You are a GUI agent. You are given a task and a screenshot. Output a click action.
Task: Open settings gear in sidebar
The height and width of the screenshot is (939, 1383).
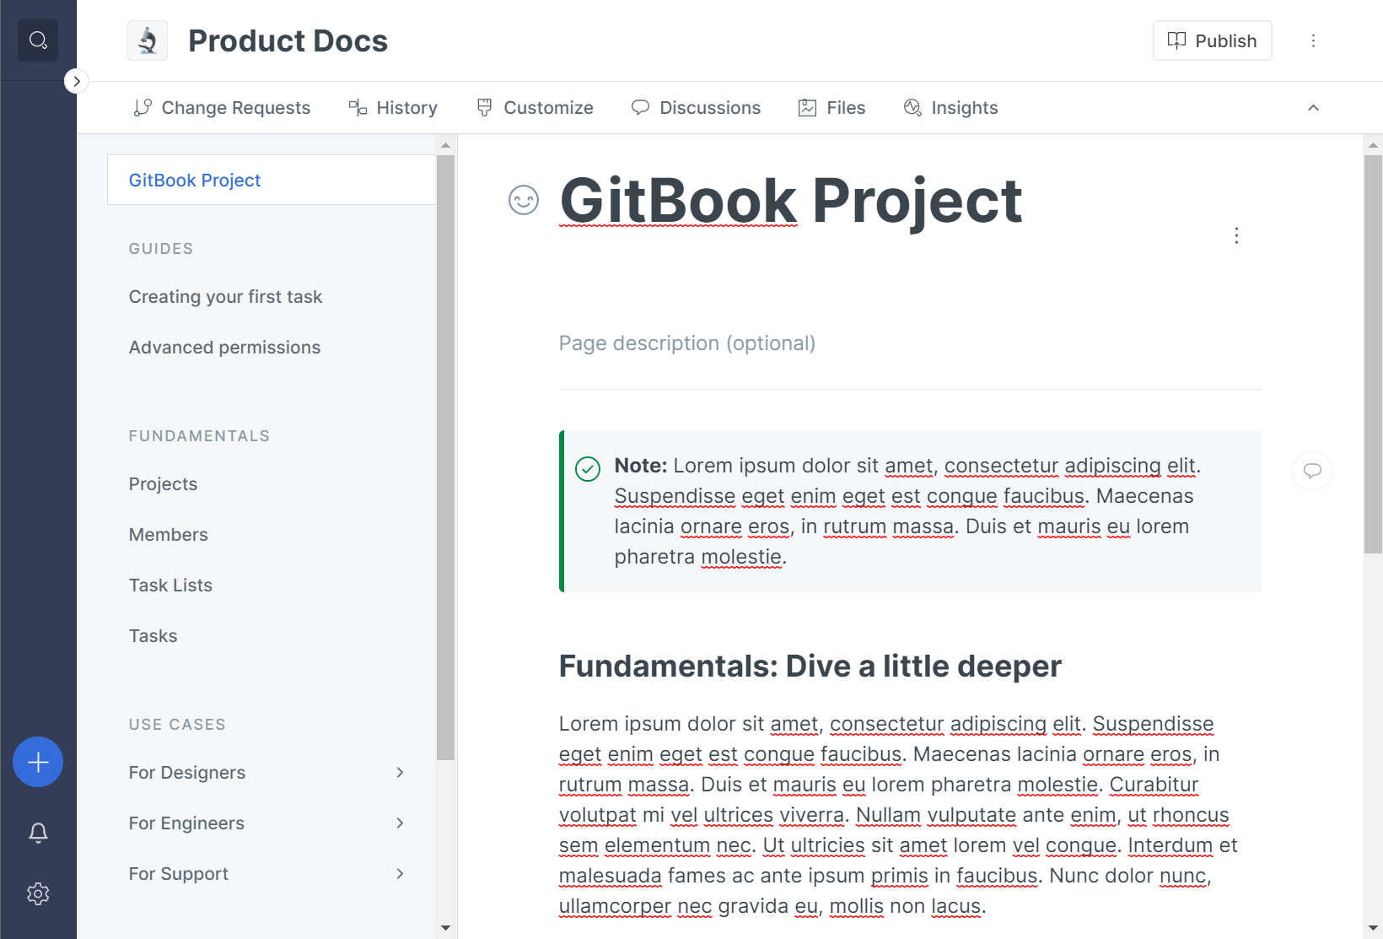coord(38,893)
